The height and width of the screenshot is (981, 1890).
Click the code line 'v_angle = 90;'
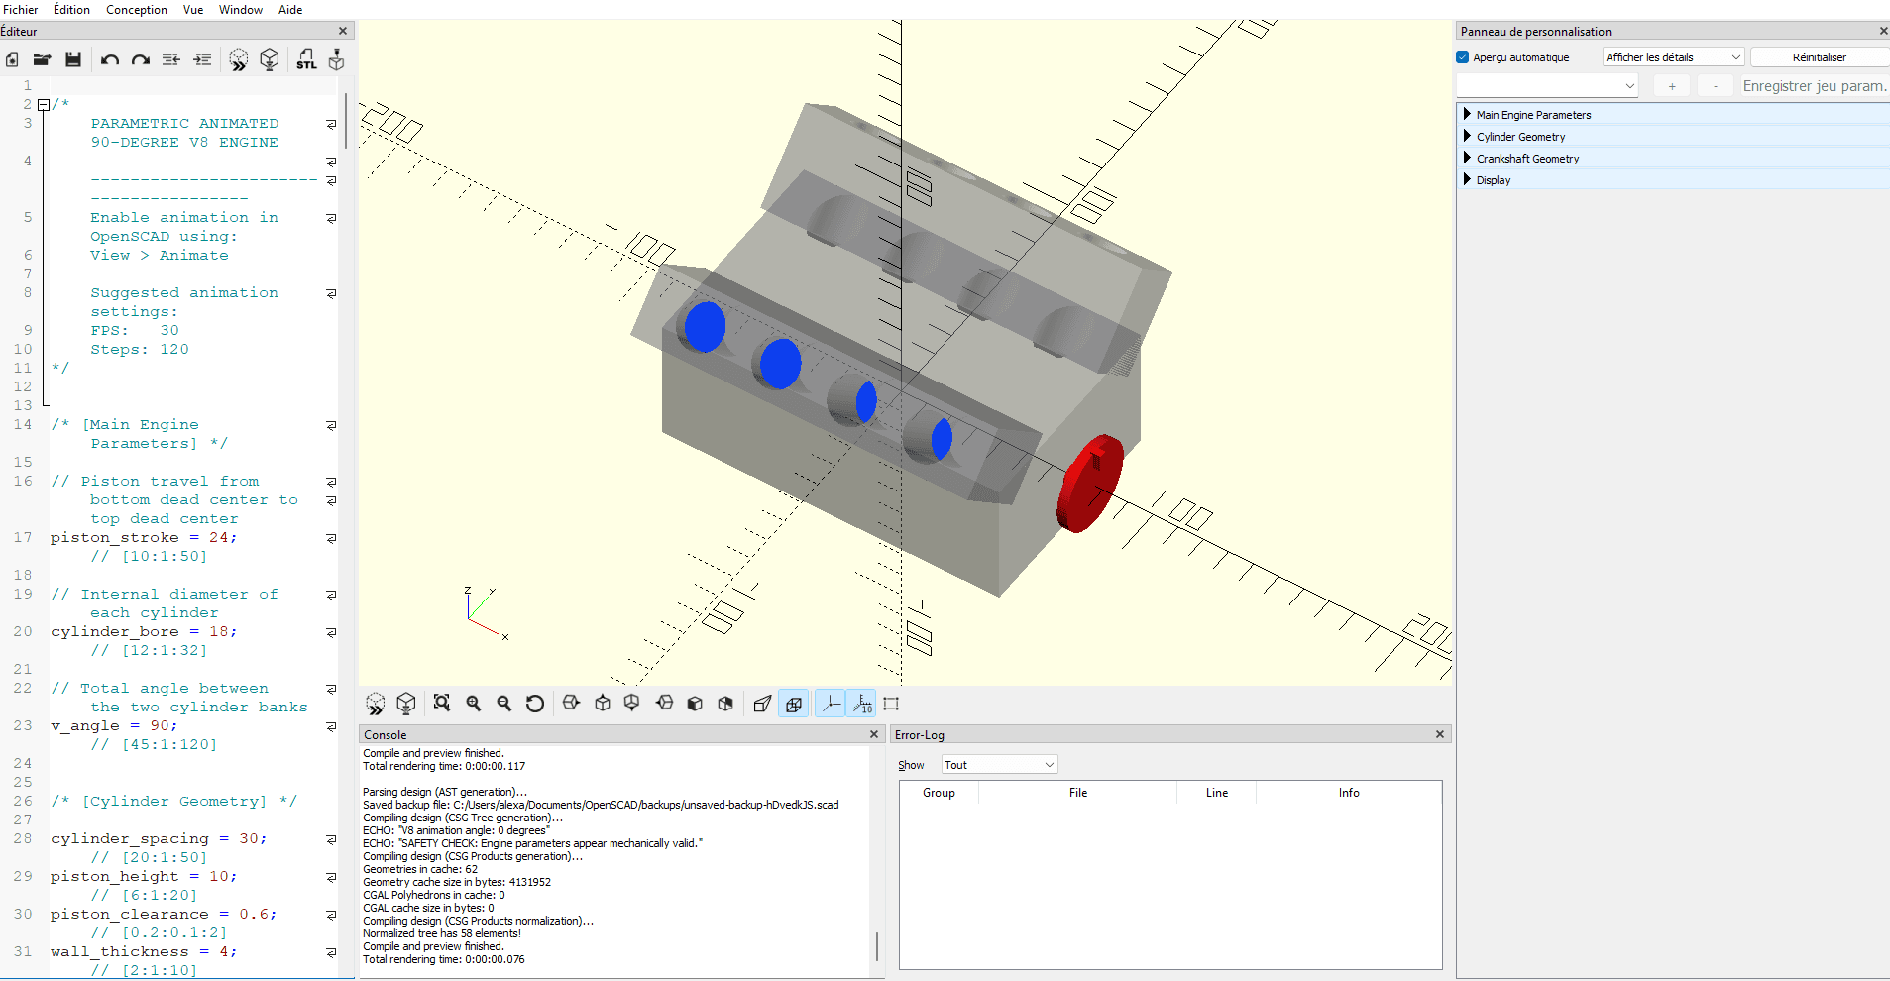pos(114,726)
